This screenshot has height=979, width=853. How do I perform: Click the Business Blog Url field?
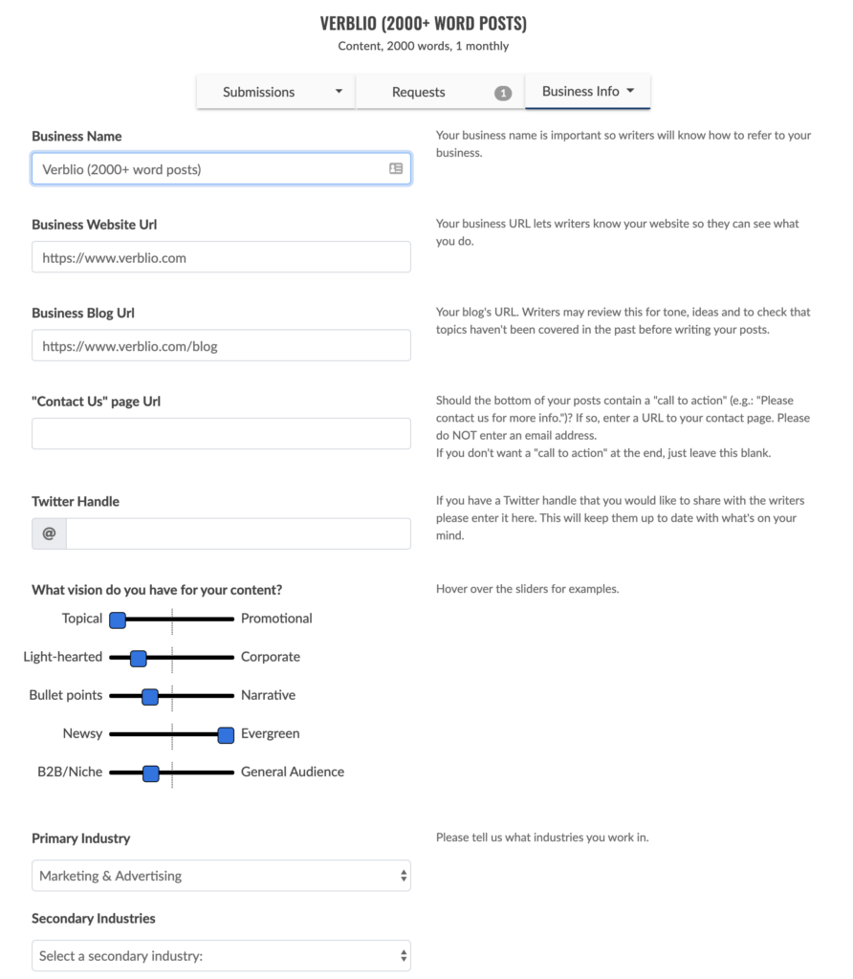point(221,346)
